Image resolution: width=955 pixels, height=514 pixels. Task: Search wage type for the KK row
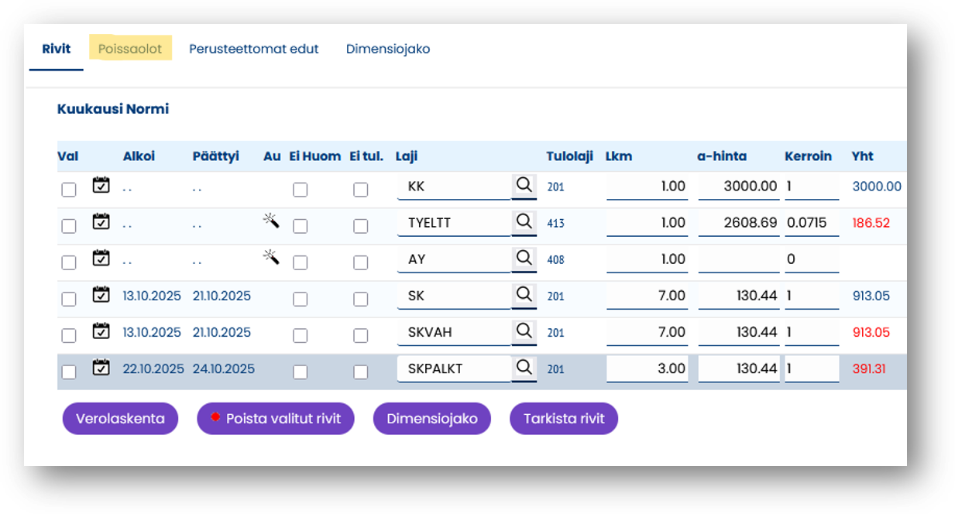(x=524, y=186)
